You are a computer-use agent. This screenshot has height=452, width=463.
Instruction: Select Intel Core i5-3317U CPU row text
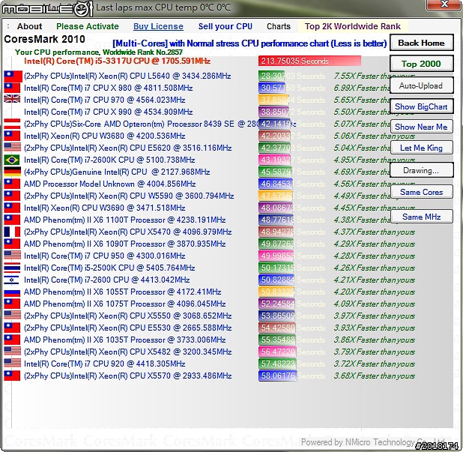coord(117,61)
